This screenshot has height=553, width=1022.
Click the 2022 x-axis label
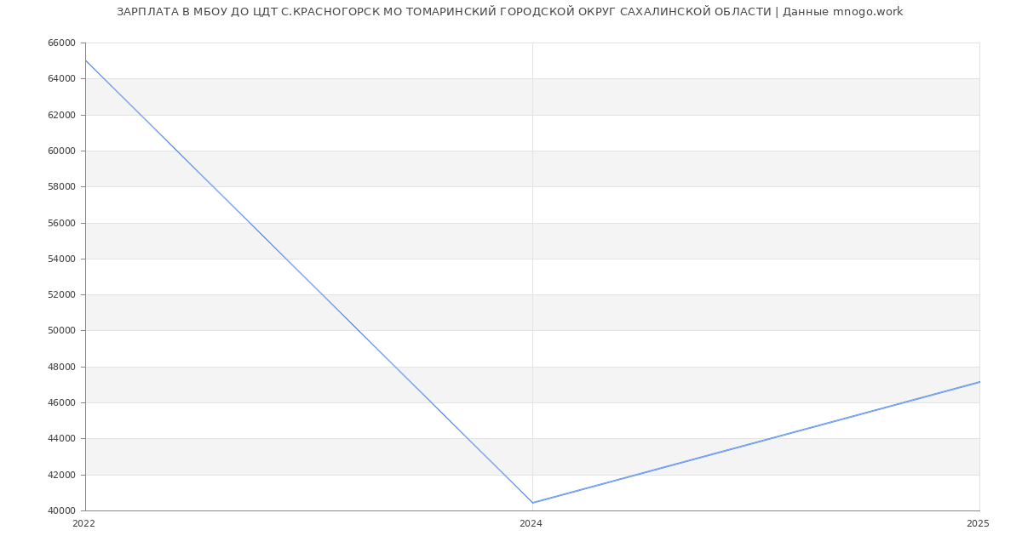pyautogui.click(x=84, y=524)
